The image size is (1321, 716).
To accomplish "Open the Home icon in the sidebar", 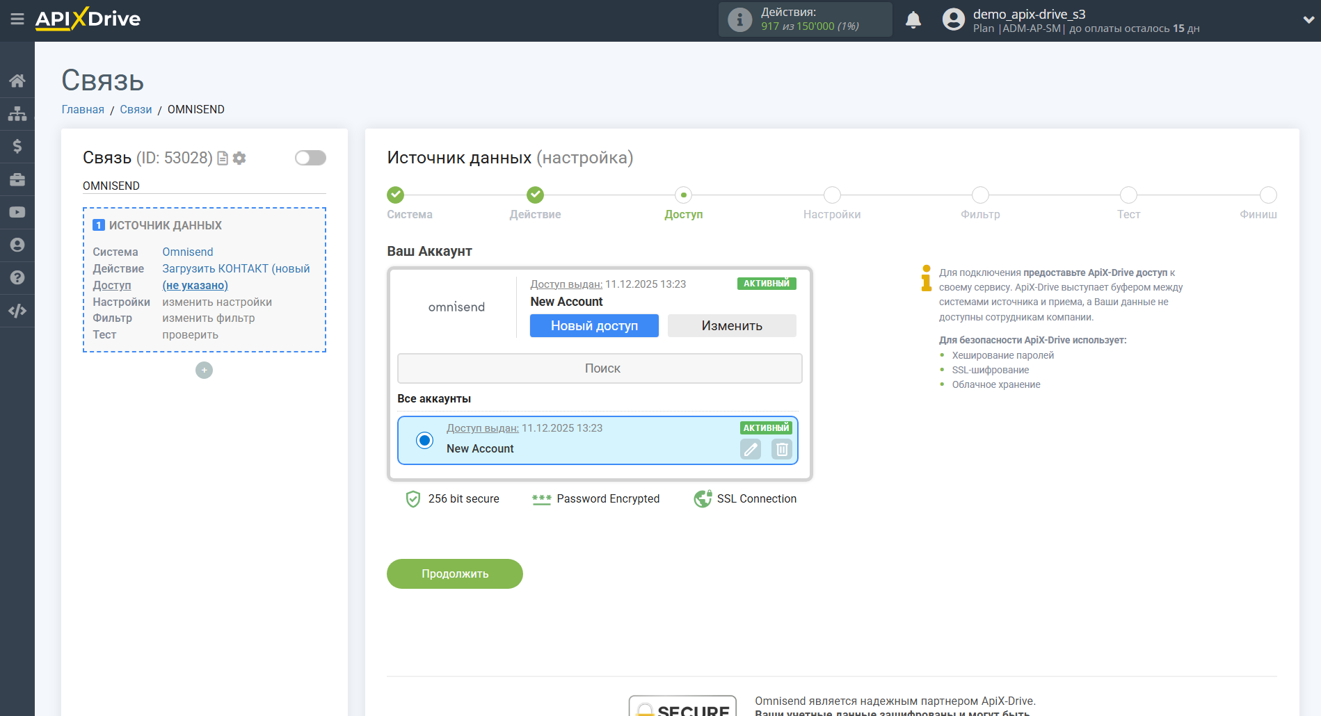I will 17,81.
